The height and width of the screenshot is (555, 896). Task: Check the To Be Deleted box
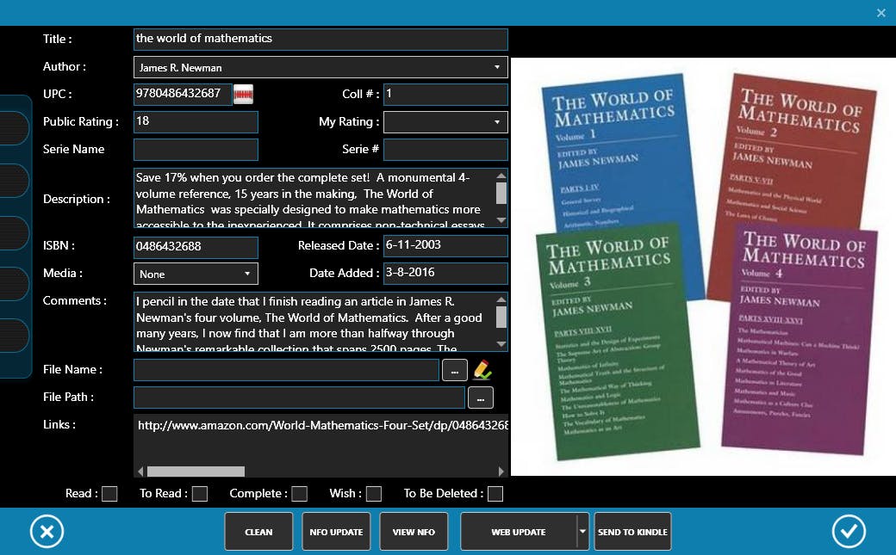495,494
